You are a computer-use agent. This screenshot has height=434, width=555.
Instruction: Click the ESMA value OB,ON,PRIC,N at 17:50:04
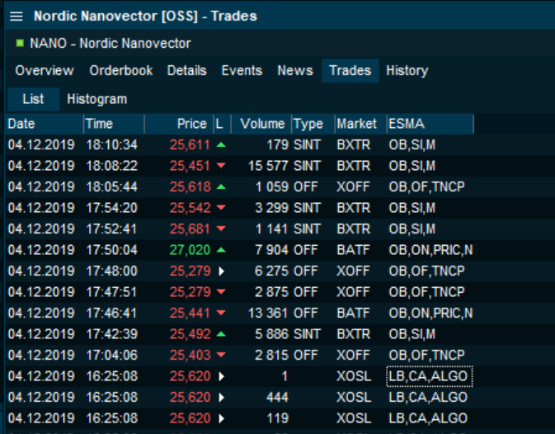pos(430,250)
